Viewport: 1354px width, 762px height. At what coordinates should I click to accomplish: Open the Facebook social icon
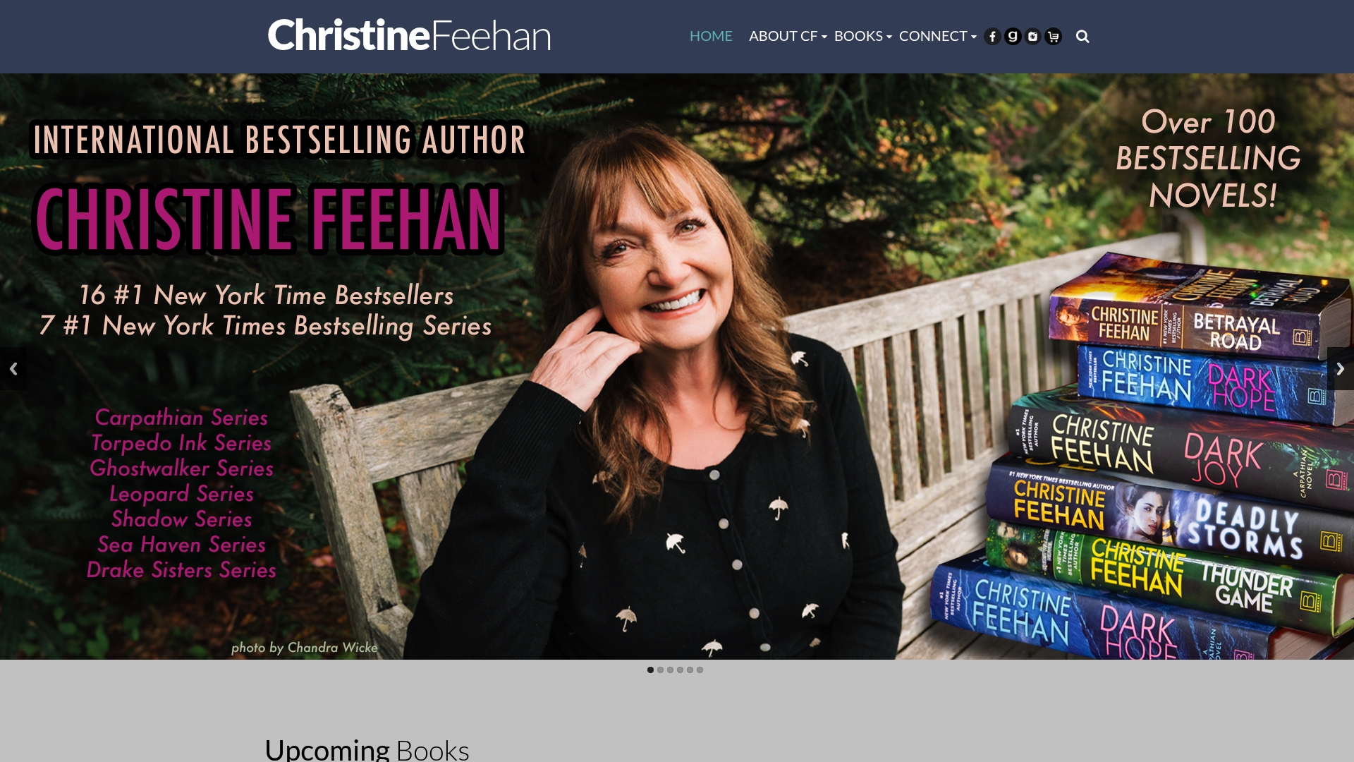coord(992,37)
